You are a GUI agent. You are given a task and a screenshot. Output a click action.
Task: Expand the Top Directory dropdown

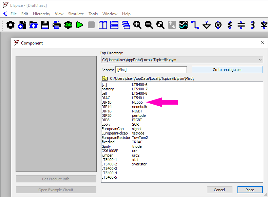pos(260,60)
